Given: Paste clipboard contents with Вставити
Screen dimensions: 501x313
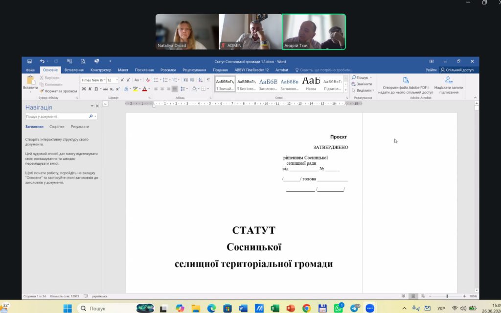Looking at the screenshot, I should click(x=30, y=84).
